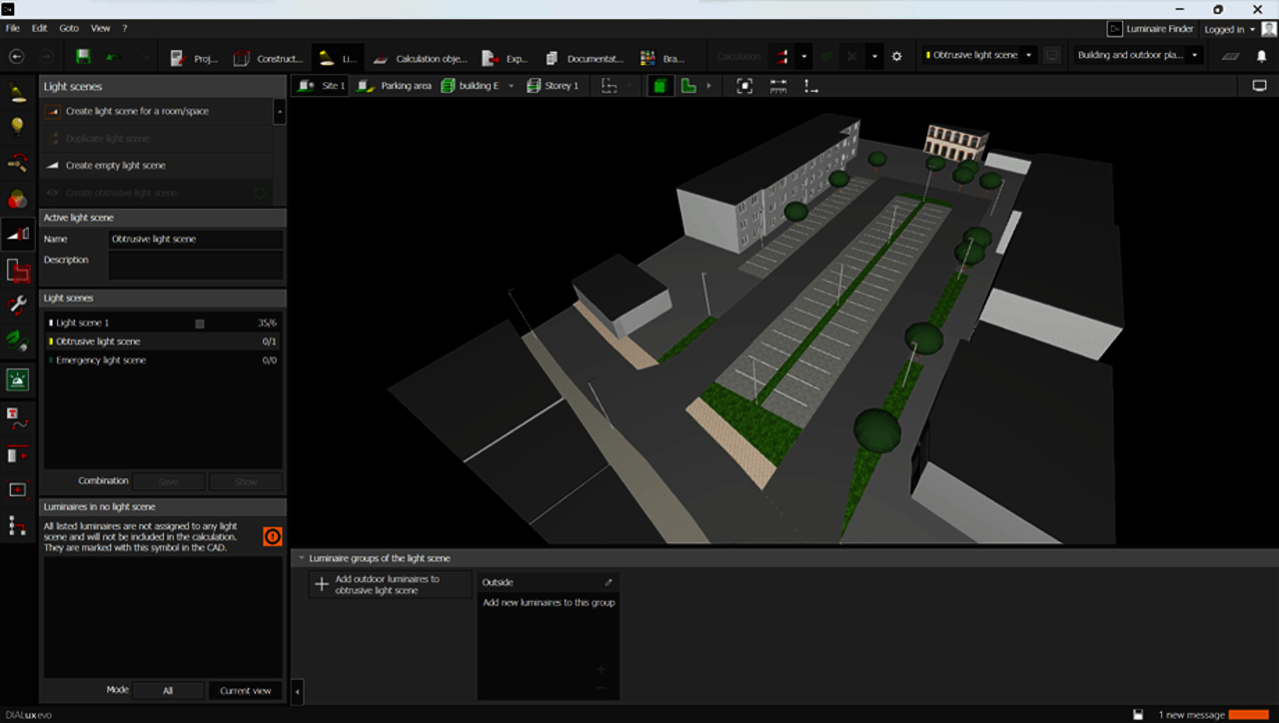Set Mode to Current view
Viewport: 1279px width, 723px height.
click(245, 690)
